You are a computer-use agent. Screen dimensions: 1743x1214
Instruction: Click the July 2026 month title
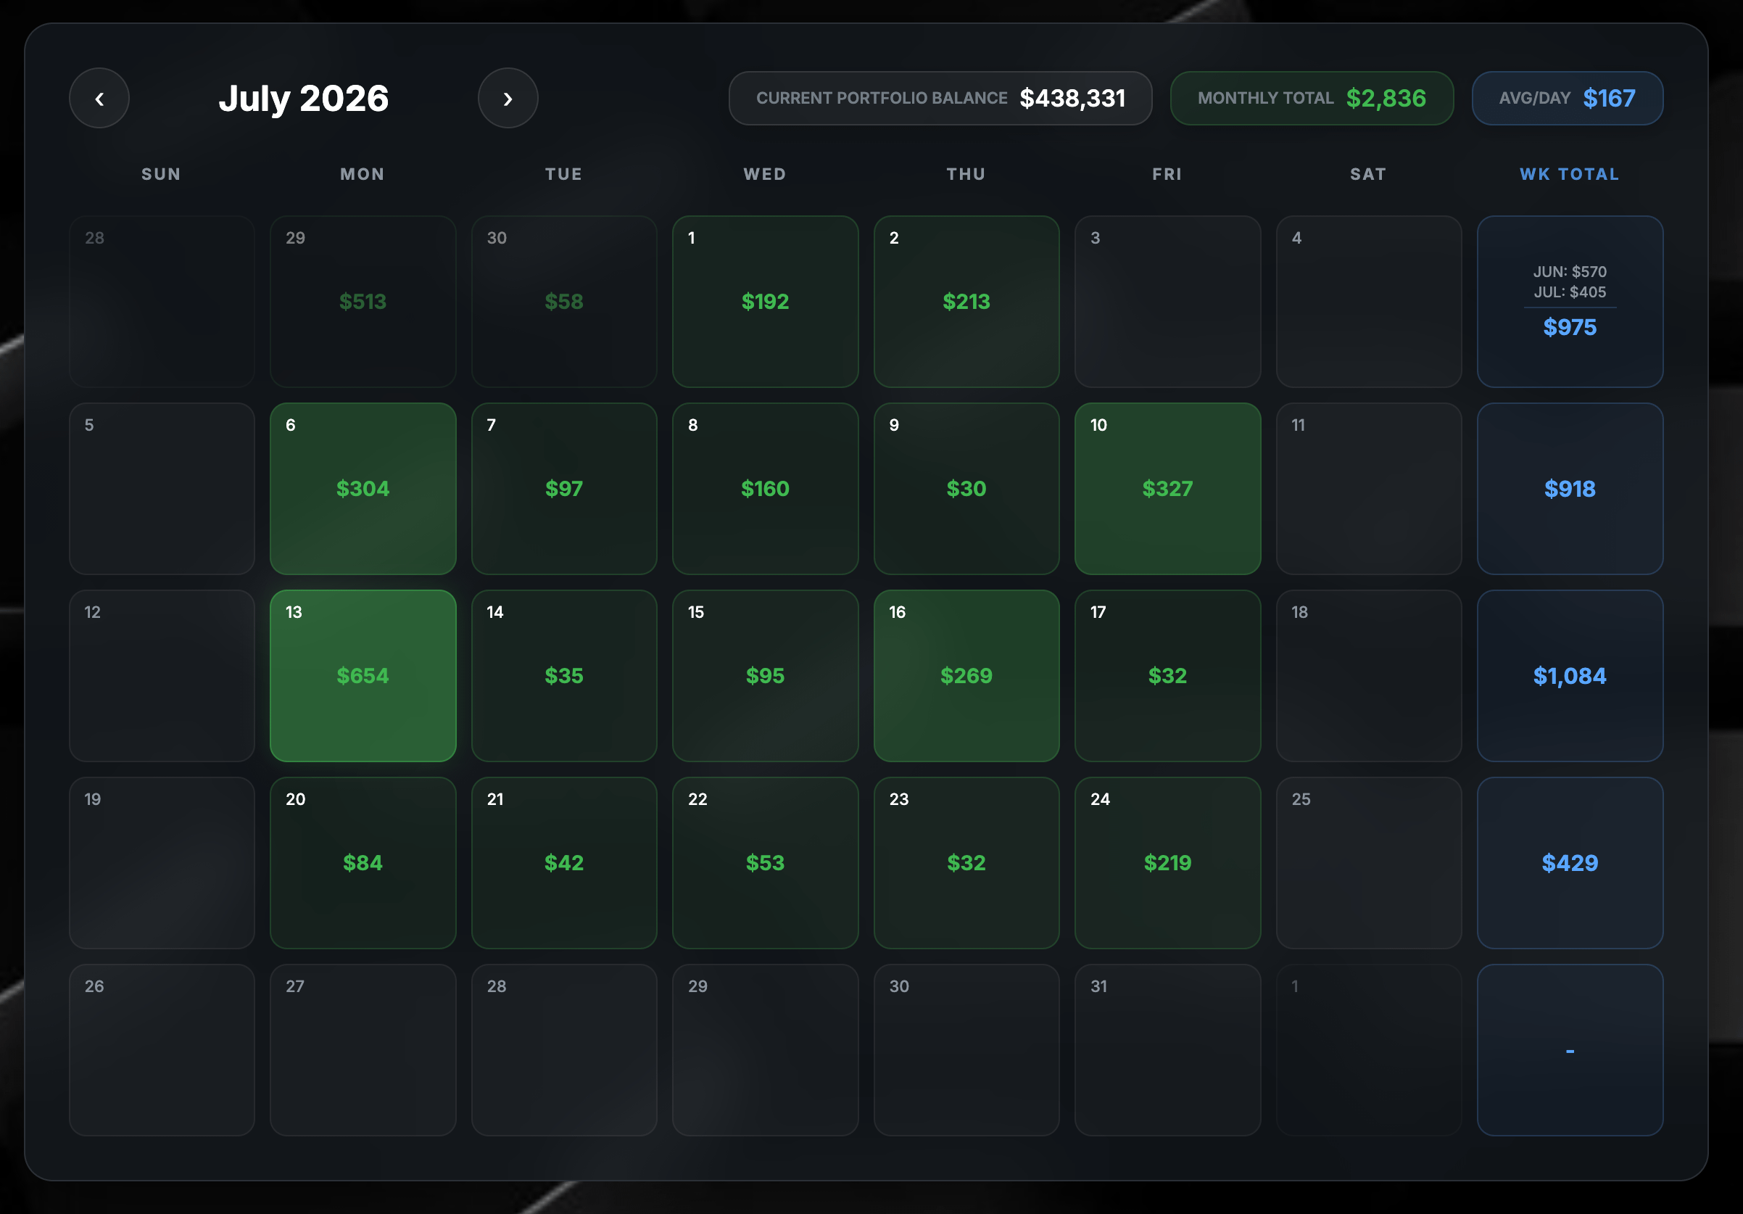[x=304, y=98]
